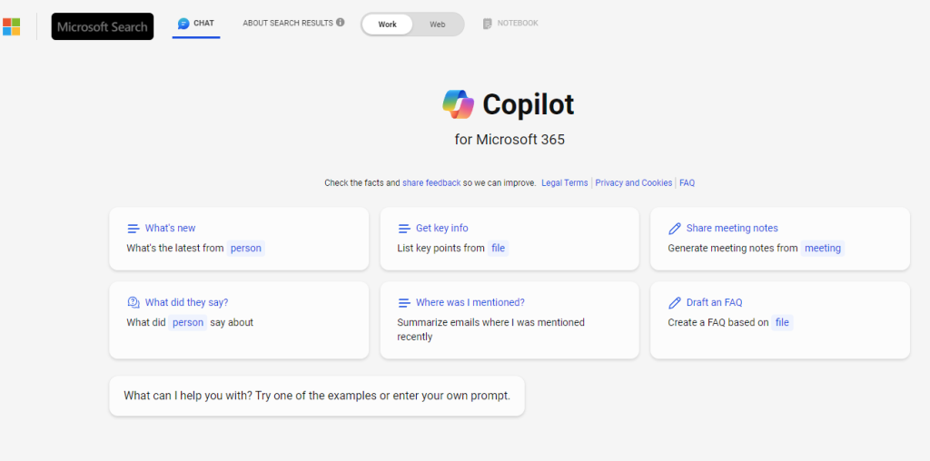Click the Microsoft four-square logo

(11, 26)
